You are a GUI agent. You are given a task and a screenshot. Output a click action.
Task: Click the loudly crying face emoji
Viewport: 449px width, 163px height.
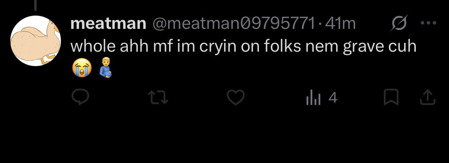(x=82, y=68)
